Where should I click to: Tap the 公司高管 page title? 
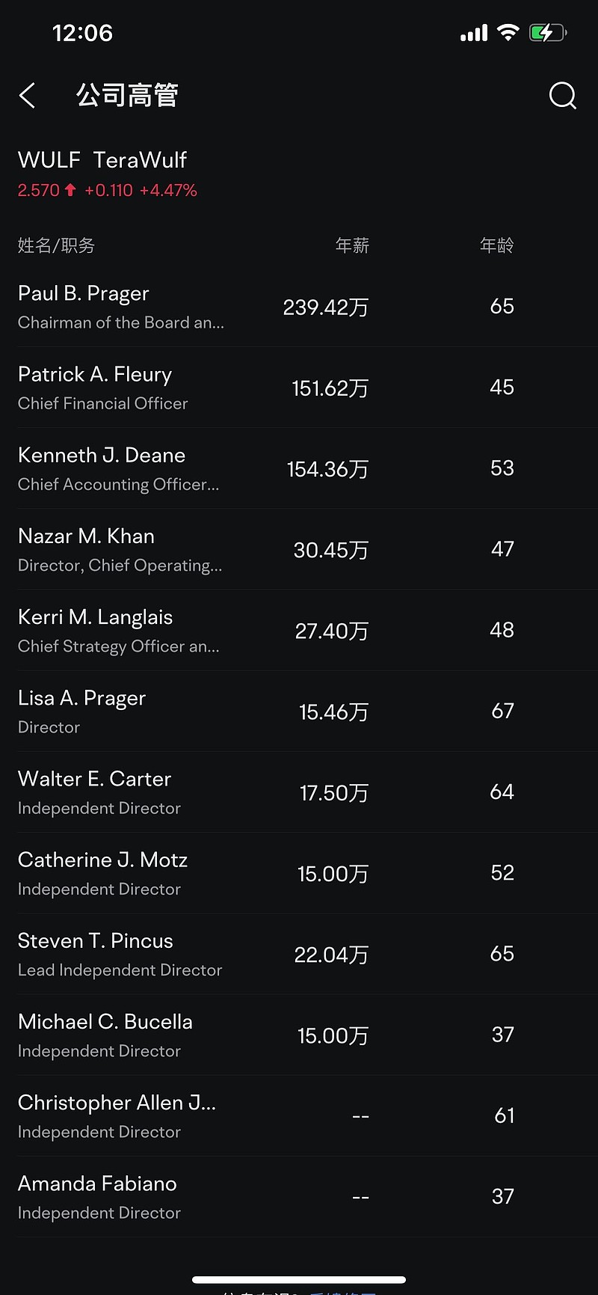click(x=127, y=96)
